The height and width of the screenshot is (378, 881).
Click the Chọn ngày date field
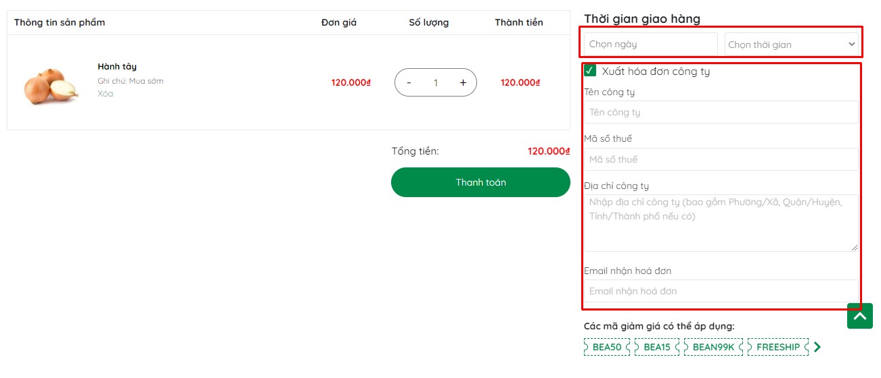650,44
